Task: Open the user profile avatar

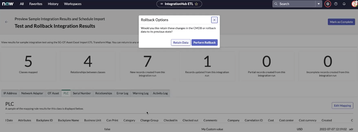Action: pos(354,4)
